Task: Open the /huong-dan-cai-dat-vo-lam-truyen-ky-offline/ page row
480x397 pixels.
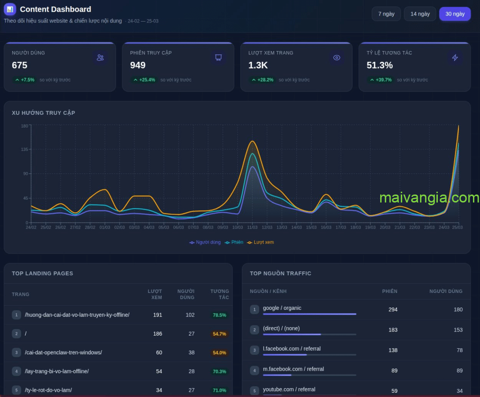Action: (x=77, y=315)
